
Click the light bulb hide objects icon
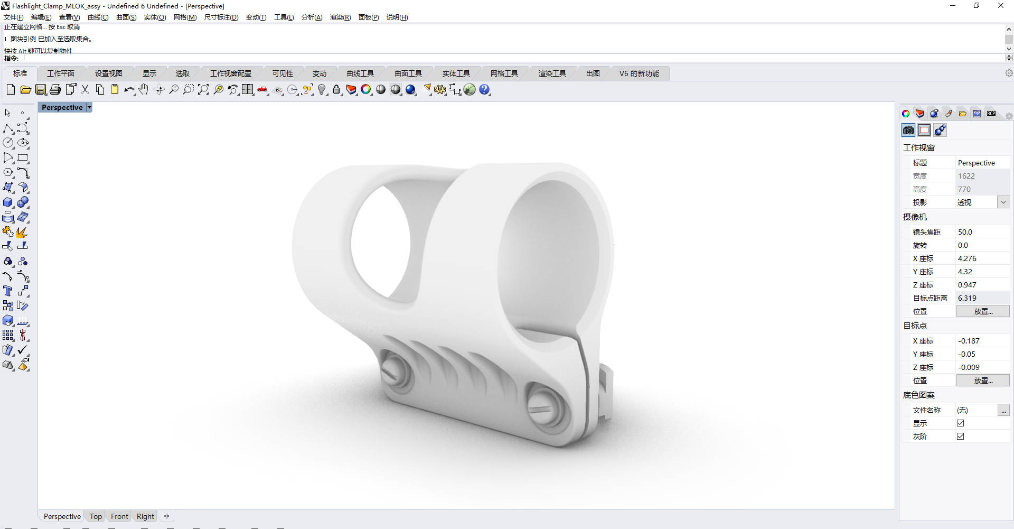coord(322,90)
